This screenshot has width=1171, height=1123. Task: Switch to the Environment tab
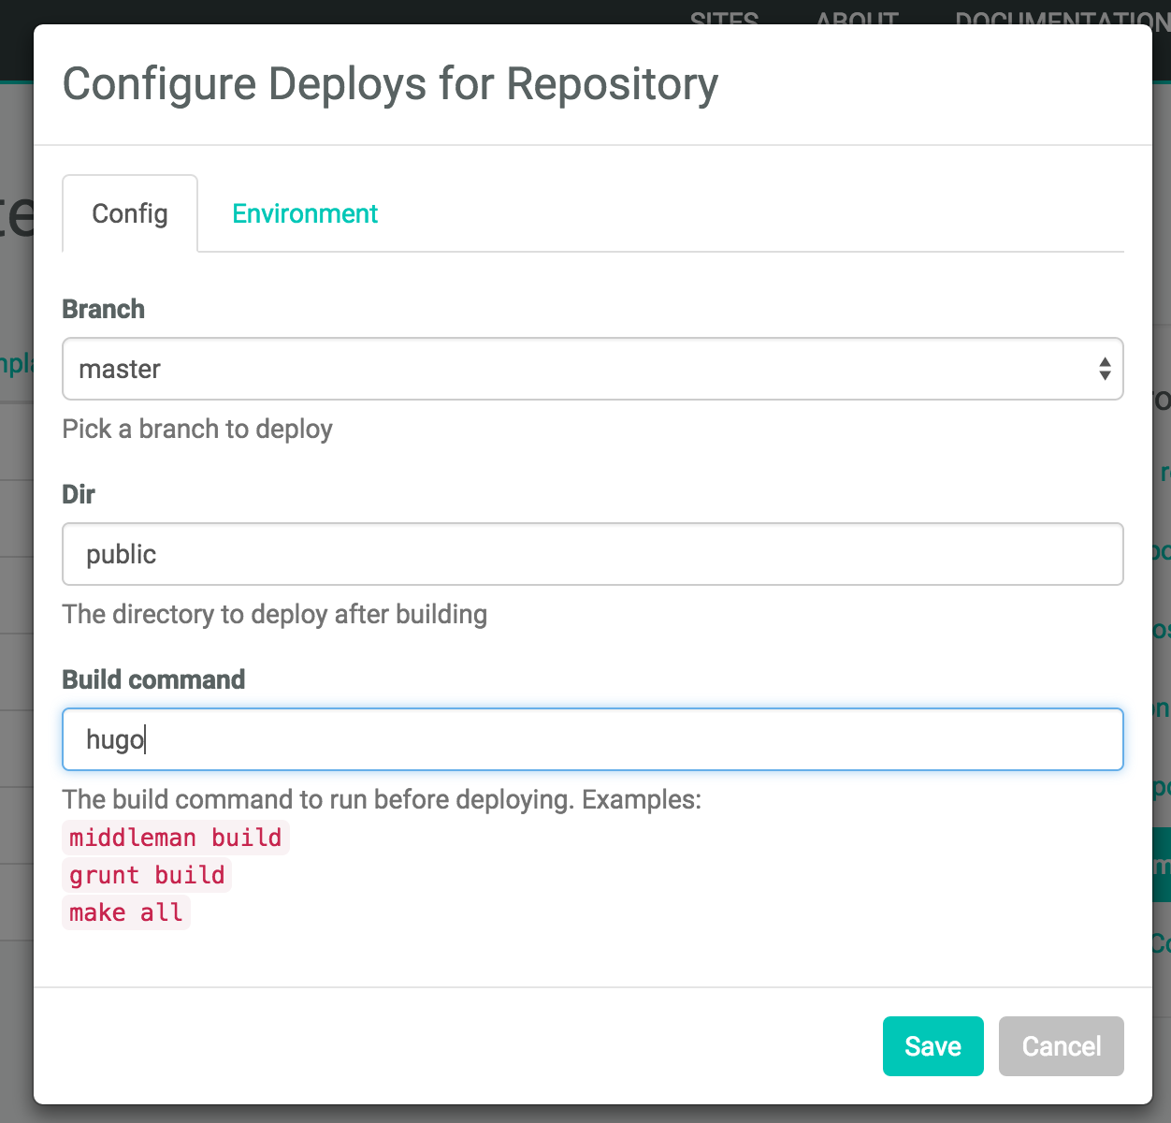[305, 213]
